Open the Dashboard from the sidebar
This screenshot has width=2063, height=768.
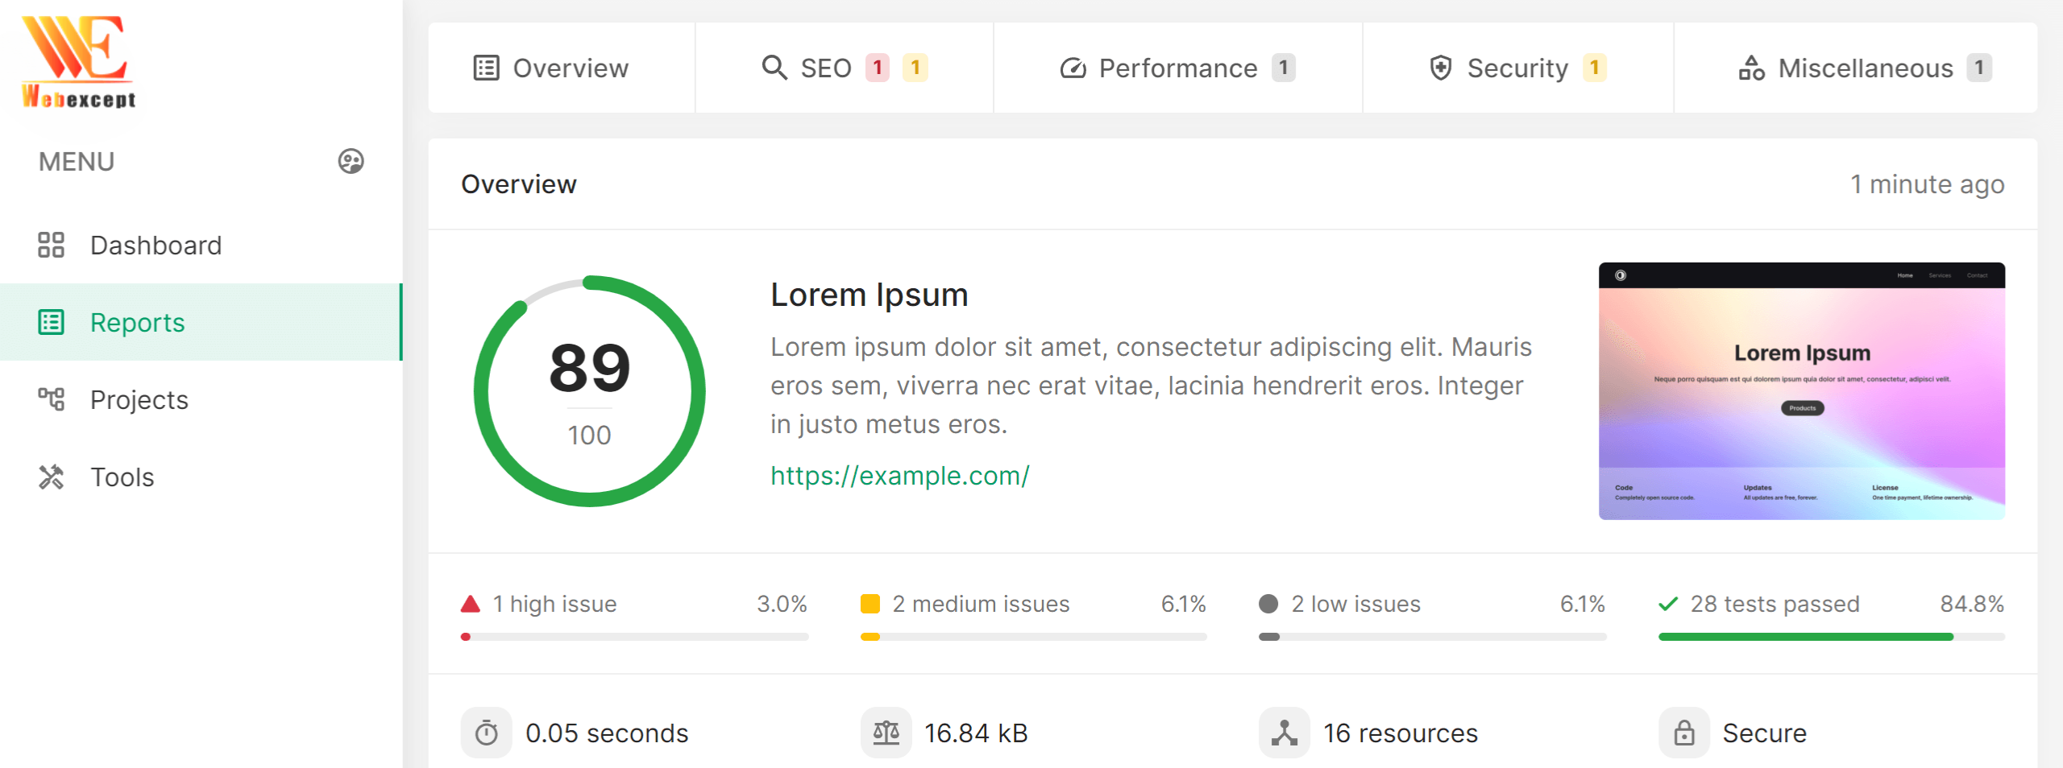[156, 245]
